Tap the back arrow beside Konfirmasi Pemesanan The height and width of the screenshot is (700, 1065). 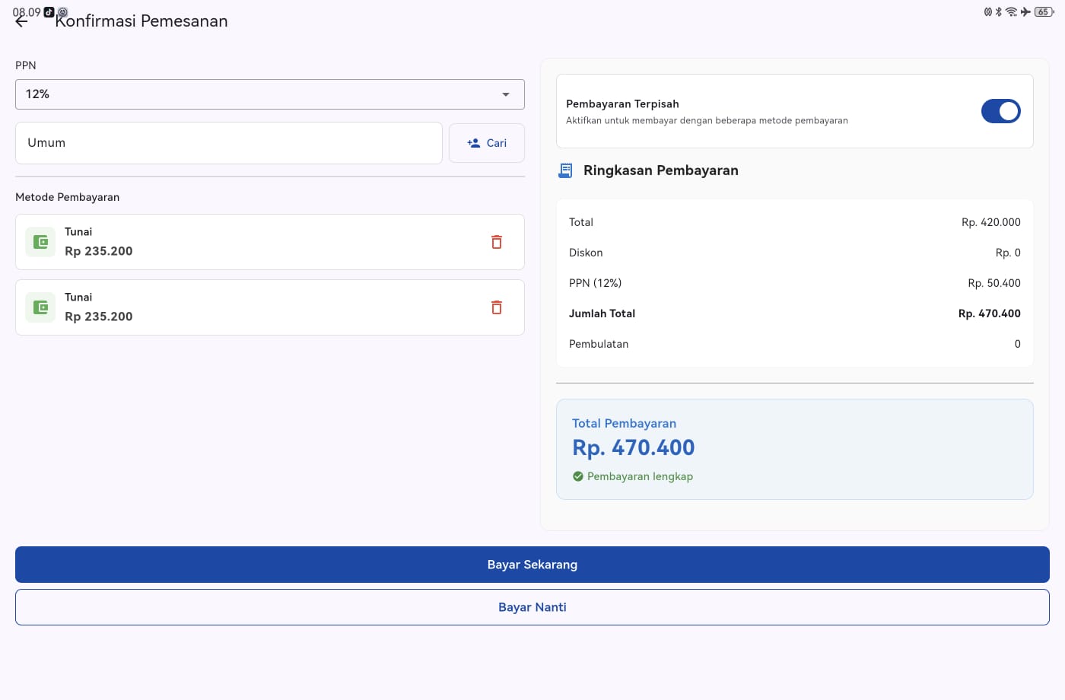pos(21,21)
